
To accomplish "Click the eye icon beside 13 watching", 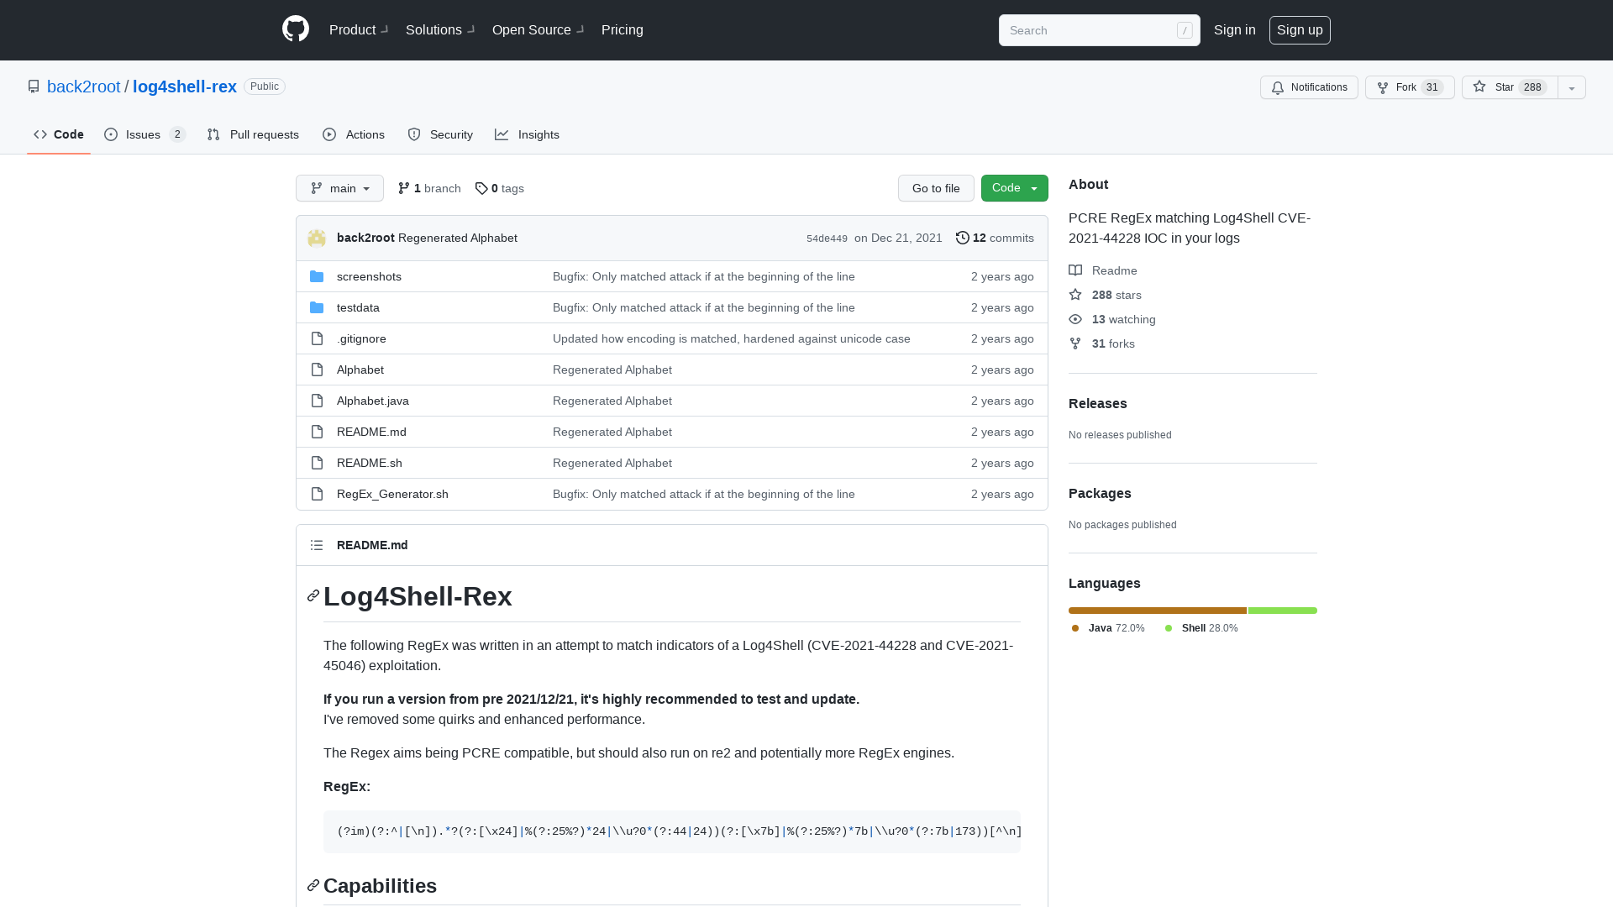I will tap(1075, 319).
